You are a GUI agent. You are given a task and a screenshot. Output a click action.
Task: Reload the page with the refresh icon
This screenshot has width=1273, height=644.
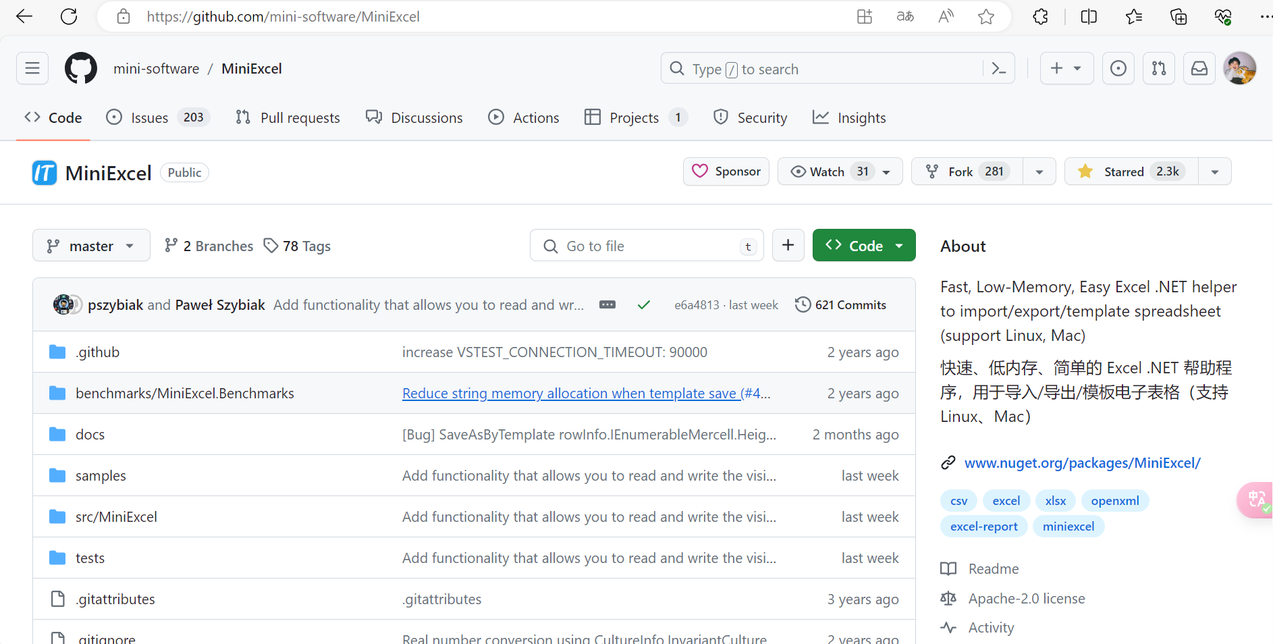69,16
